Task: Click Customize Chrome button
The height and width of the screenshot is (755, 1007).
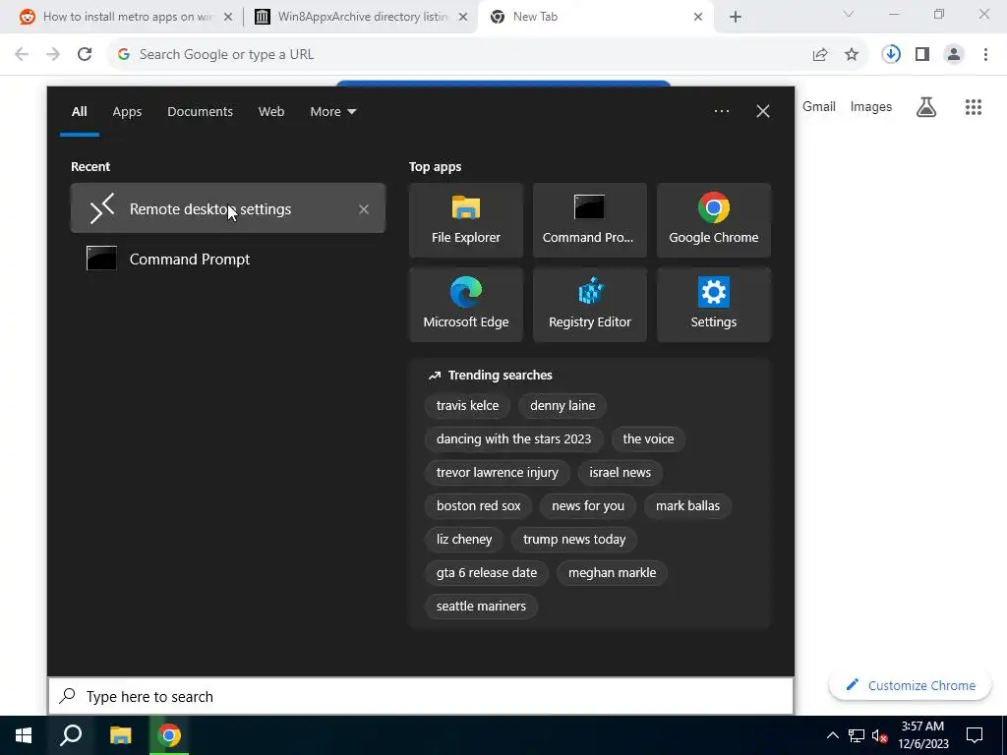Action: click(910, 685)
